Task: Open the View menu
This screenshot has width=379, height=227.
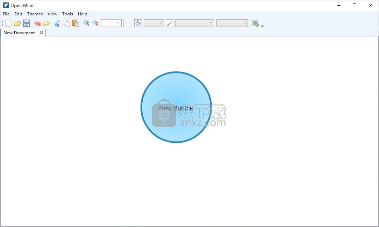Action: pyautogui.click(x=52, y=14)
